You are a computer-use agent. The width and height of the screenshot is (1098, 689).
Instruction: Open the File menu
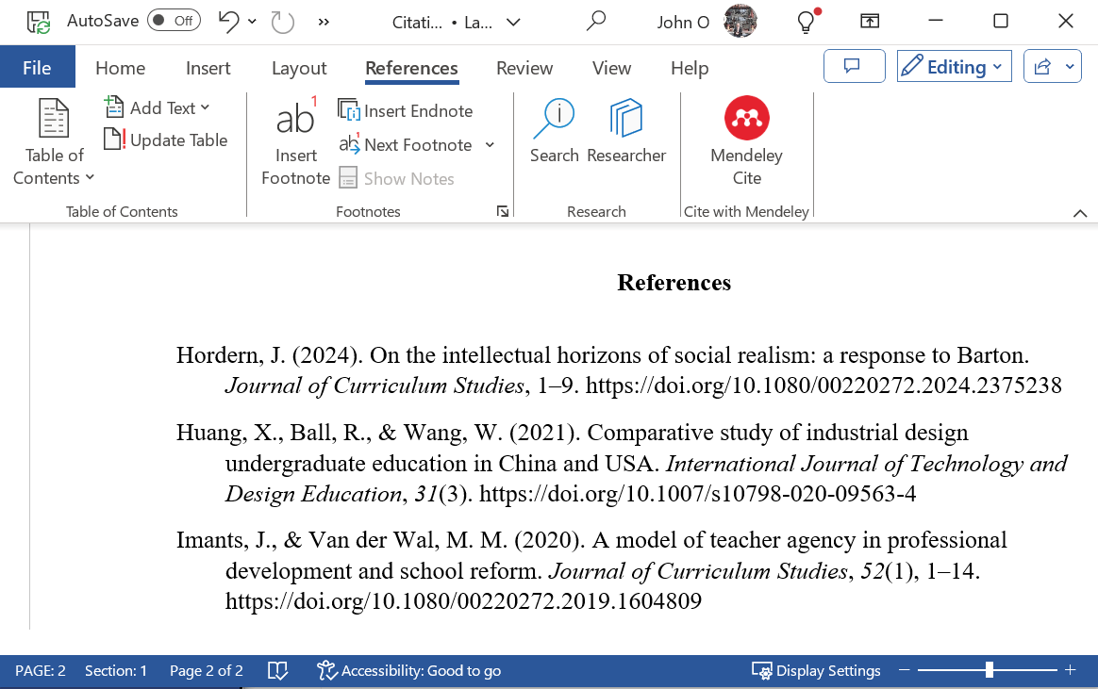tap(37, 67)
